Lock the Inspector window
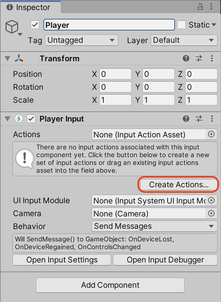Image resolution: width=221 pixels, height=302 pixels. click(x=200, y=6)
